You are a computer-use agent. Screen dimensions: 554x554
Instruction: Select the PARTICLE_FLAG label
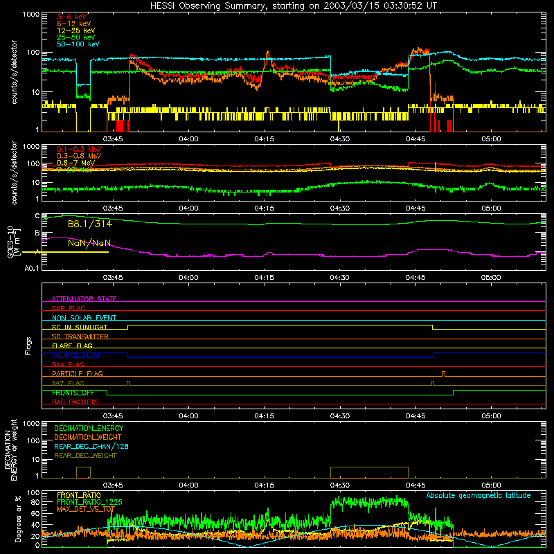click(x=78, y=374)
